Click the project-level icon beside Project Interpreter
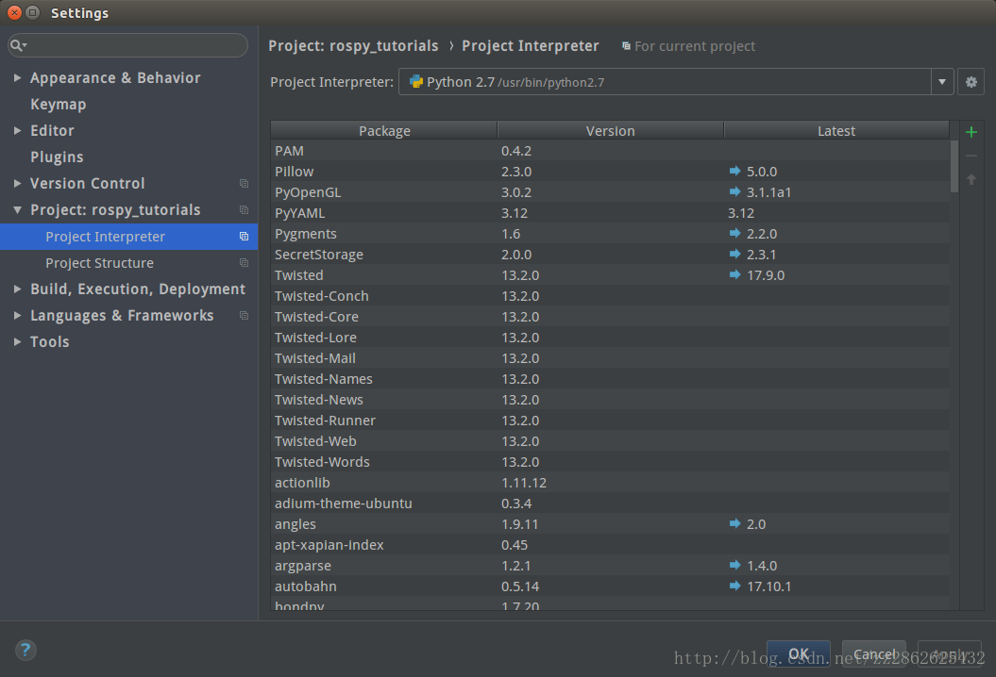This screenshot has width=996, height=677. click(x=244, y=236)
